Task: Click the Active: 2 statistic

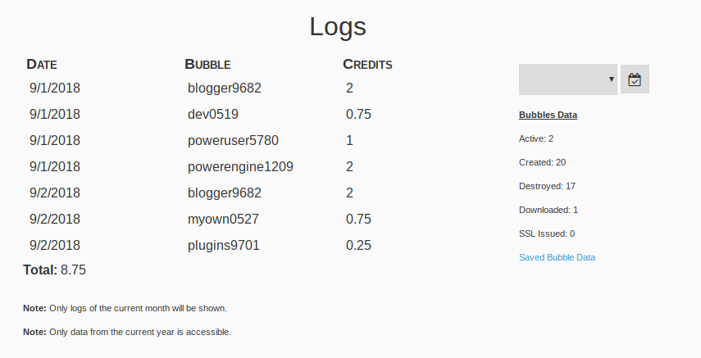Action: pos(536,138)
